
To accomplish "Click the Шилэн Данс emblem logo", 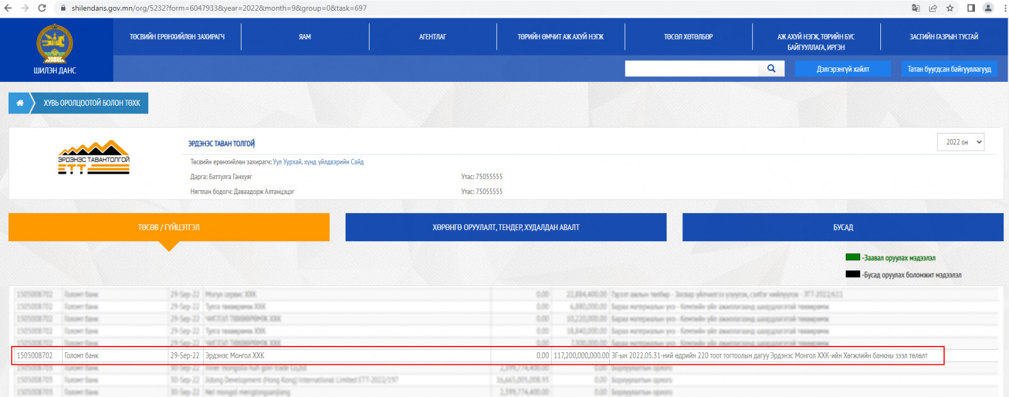I will [x=55, y=45].
